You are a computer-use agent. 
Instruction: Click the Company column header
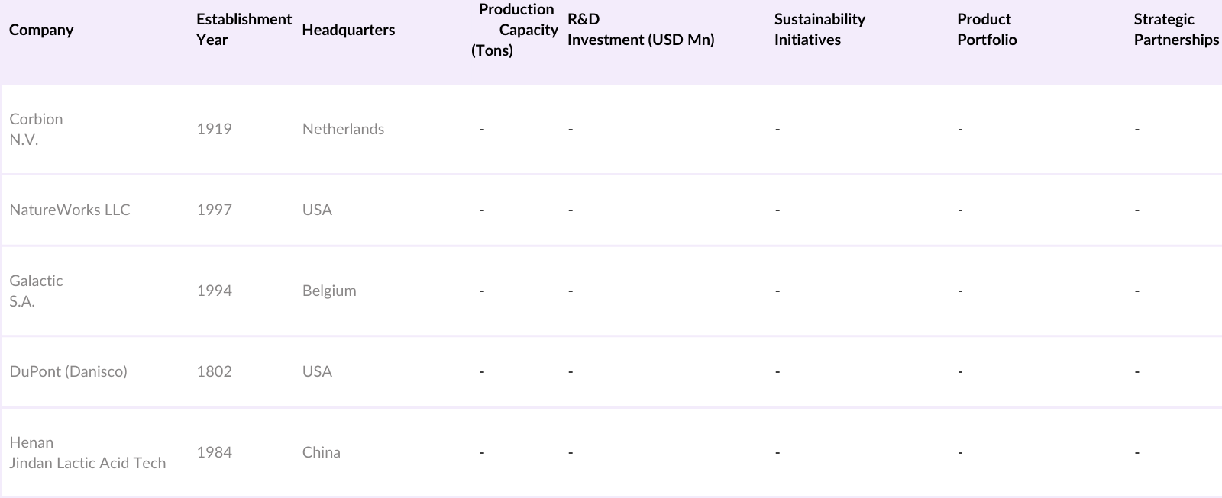pos(41,30)
